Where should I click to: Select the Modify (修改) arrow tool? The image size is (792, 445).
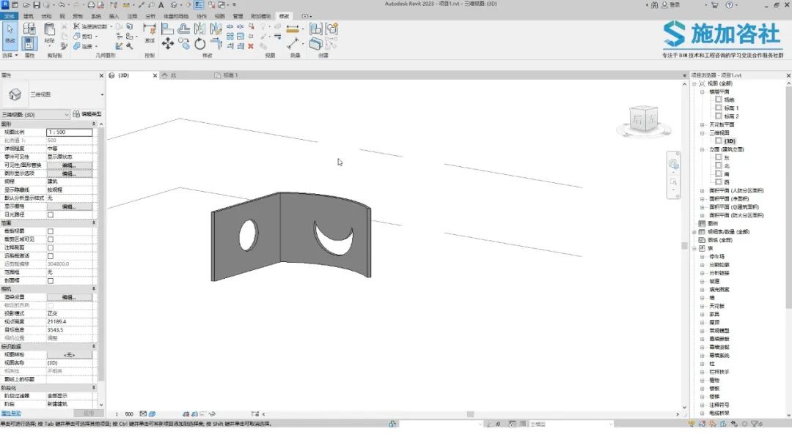click(10, 32)
